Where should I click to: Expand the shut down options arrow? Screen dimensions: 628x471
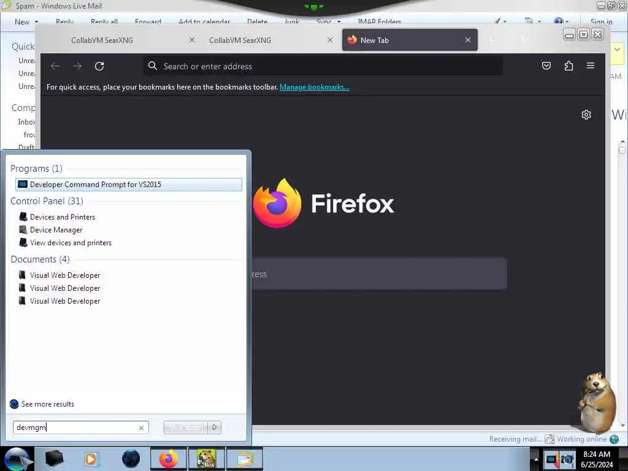214,427
